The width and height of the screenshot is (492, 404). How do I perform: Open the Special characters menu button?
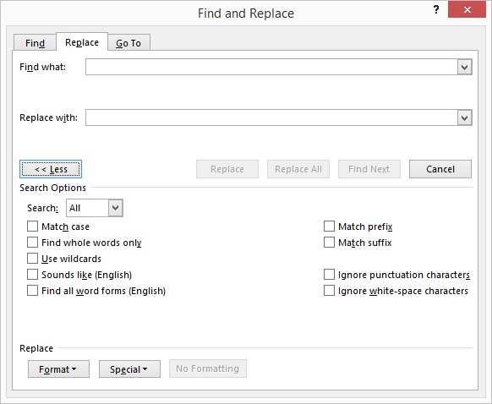tap(129, 369)
